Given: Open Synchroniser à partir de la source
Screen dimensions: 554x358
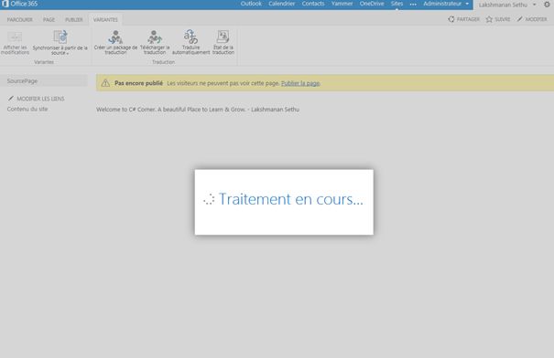Looking at the screenshot, I should [60, 43].
